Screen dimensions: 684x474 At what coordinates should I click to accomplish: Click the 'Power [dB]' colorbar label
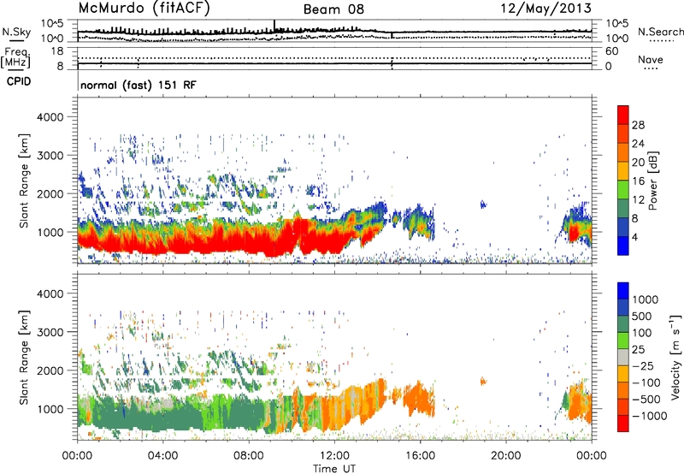652,181
